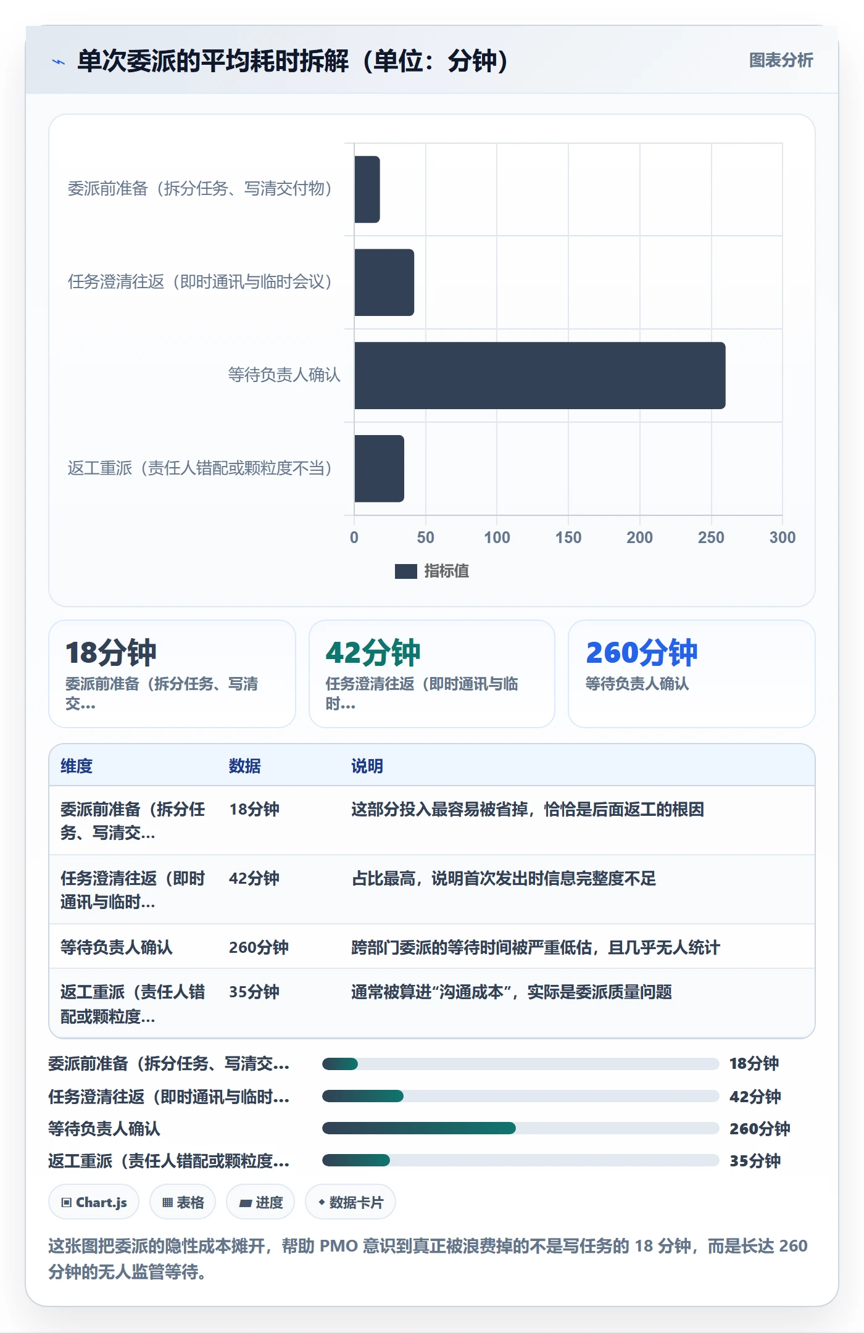864x1333 pixels.
Task: Open the 18分钟 data card
Action: 172,674
